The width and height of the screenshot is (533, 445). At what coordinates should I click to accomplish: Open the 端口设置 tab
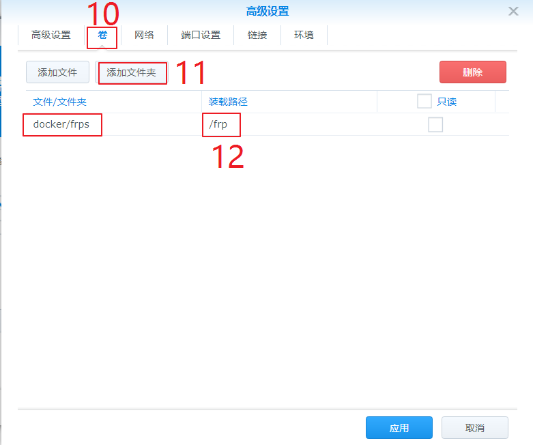pos(201,35)
